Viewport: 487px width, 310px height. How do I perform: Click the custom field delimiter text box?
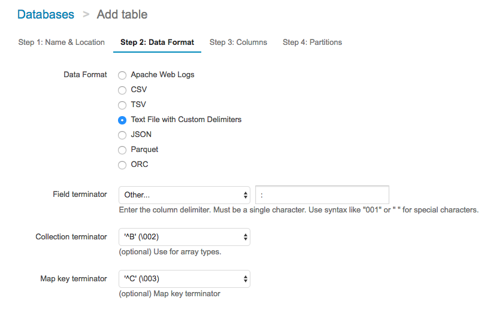click(x=322, y=195)
